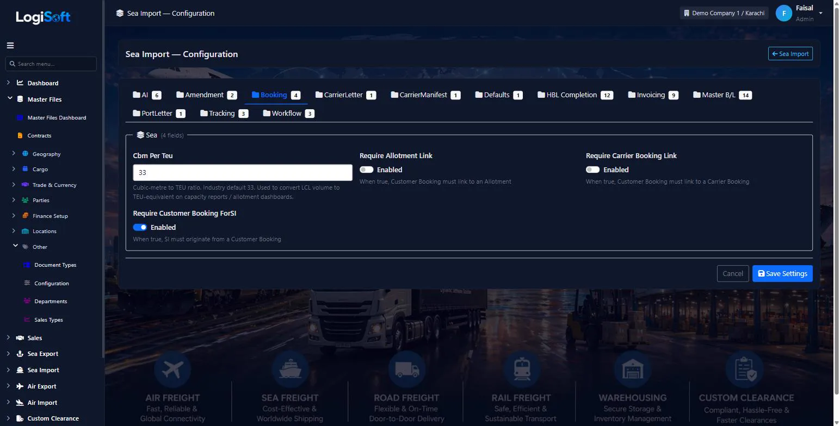Open the Master B/L tab
840x426 pixels.
point(722,95)
